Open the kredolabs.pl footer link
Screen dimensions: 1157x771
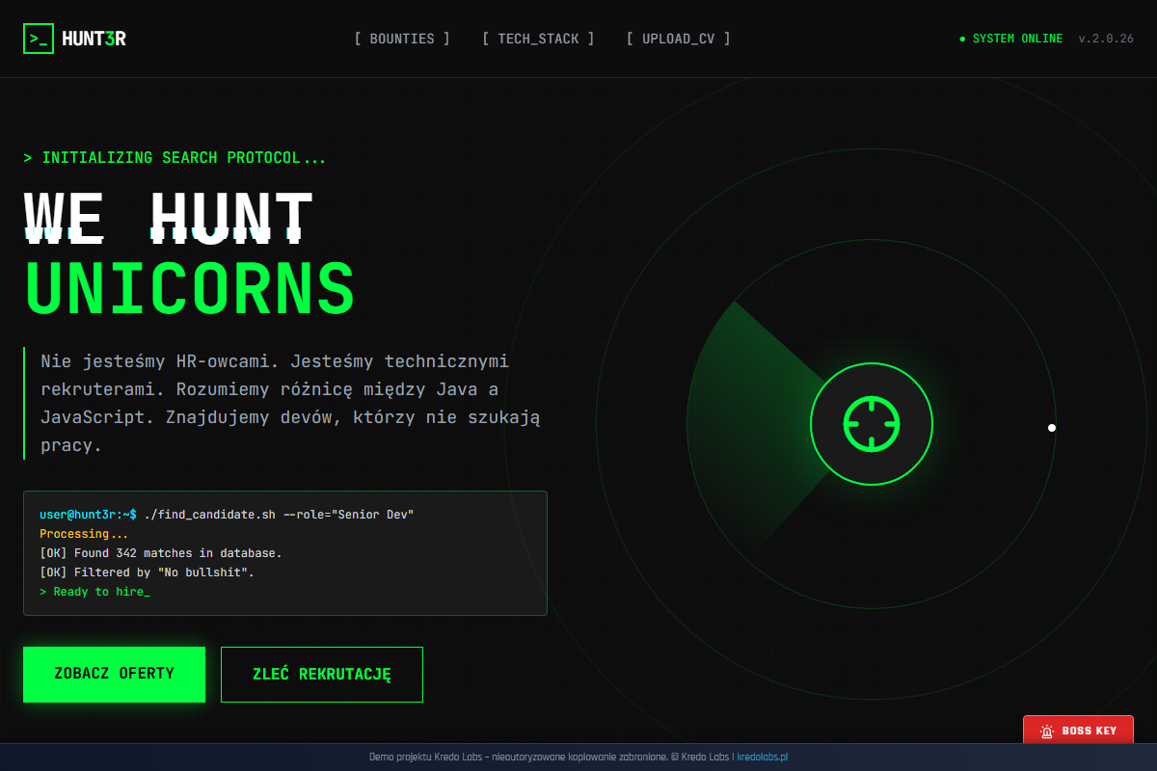coord(763,758)
